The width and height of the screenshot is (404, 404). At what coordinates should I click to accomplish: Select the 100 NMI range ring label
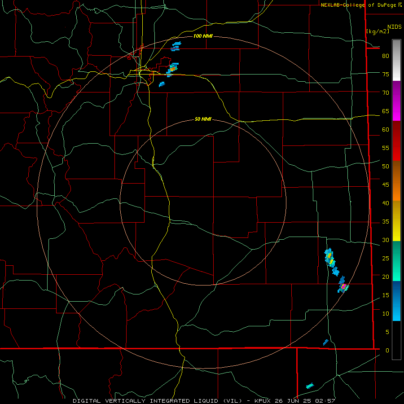(x=203, y=36)
